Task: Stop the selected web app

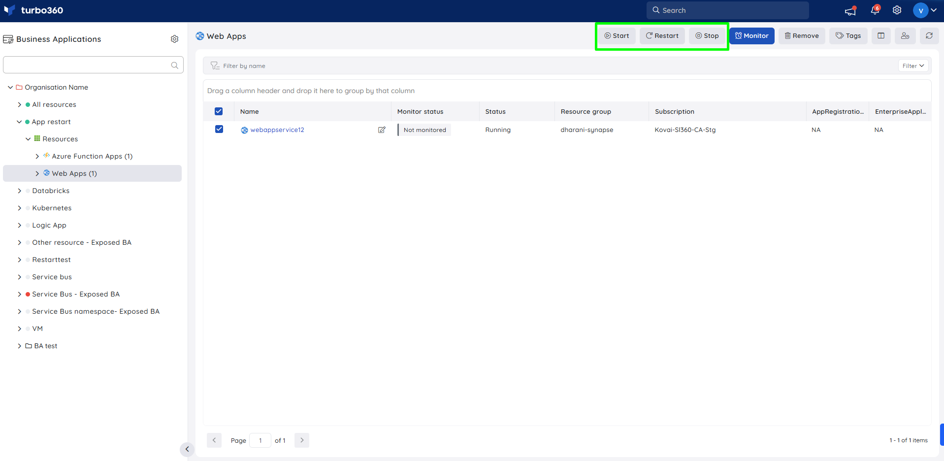Action: pos(707,36)
